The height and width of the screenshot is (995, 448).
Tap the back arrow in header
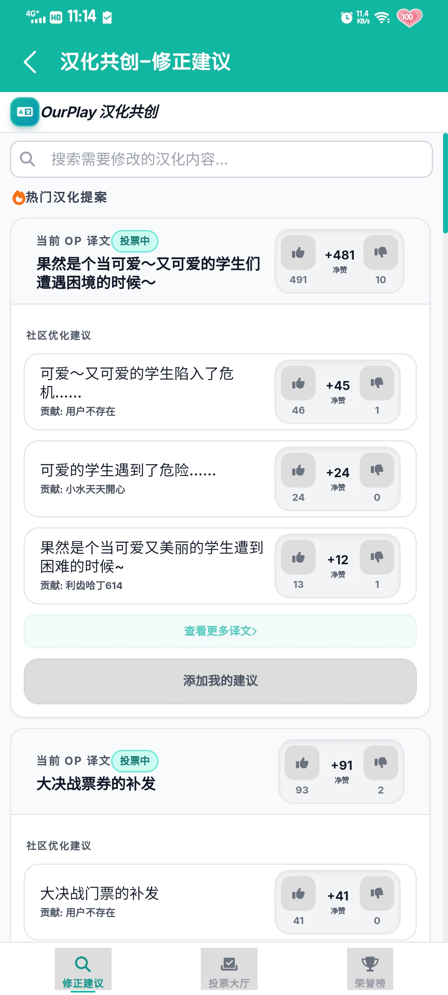pos(30,62)
